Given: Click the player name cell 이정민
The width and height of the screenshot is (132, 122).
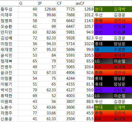Looking at the screenshot, I should (x=9, y=44).
